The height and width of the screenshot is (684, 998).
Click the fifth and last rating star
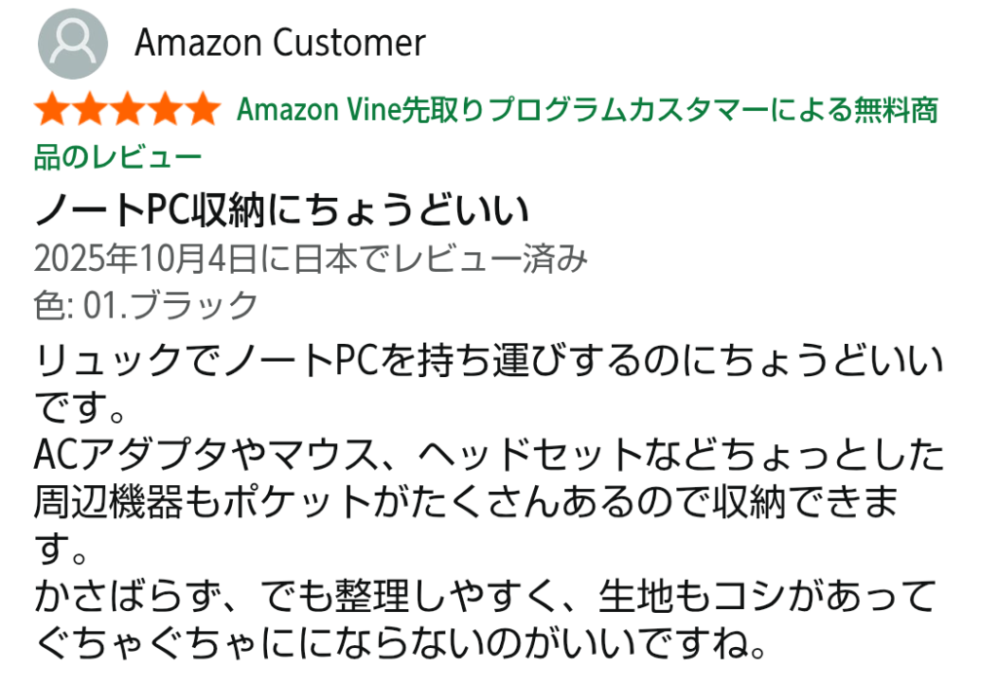(201, 111)
